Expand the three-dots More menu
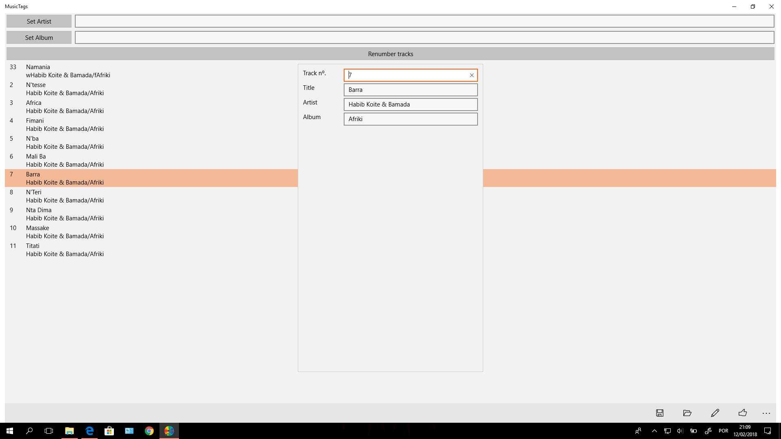The width and height of the screenshot is (781, 439). tap(766, 413)
